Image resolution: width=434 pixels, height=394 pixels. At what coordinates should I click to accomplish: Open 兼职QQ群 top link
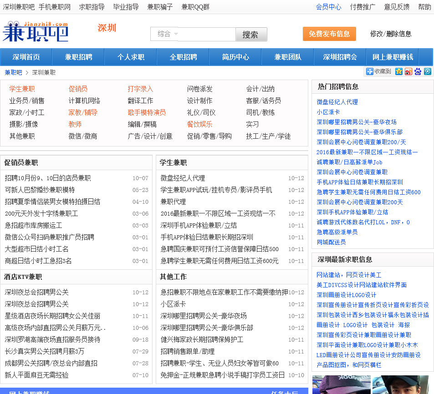coord(195,7)
